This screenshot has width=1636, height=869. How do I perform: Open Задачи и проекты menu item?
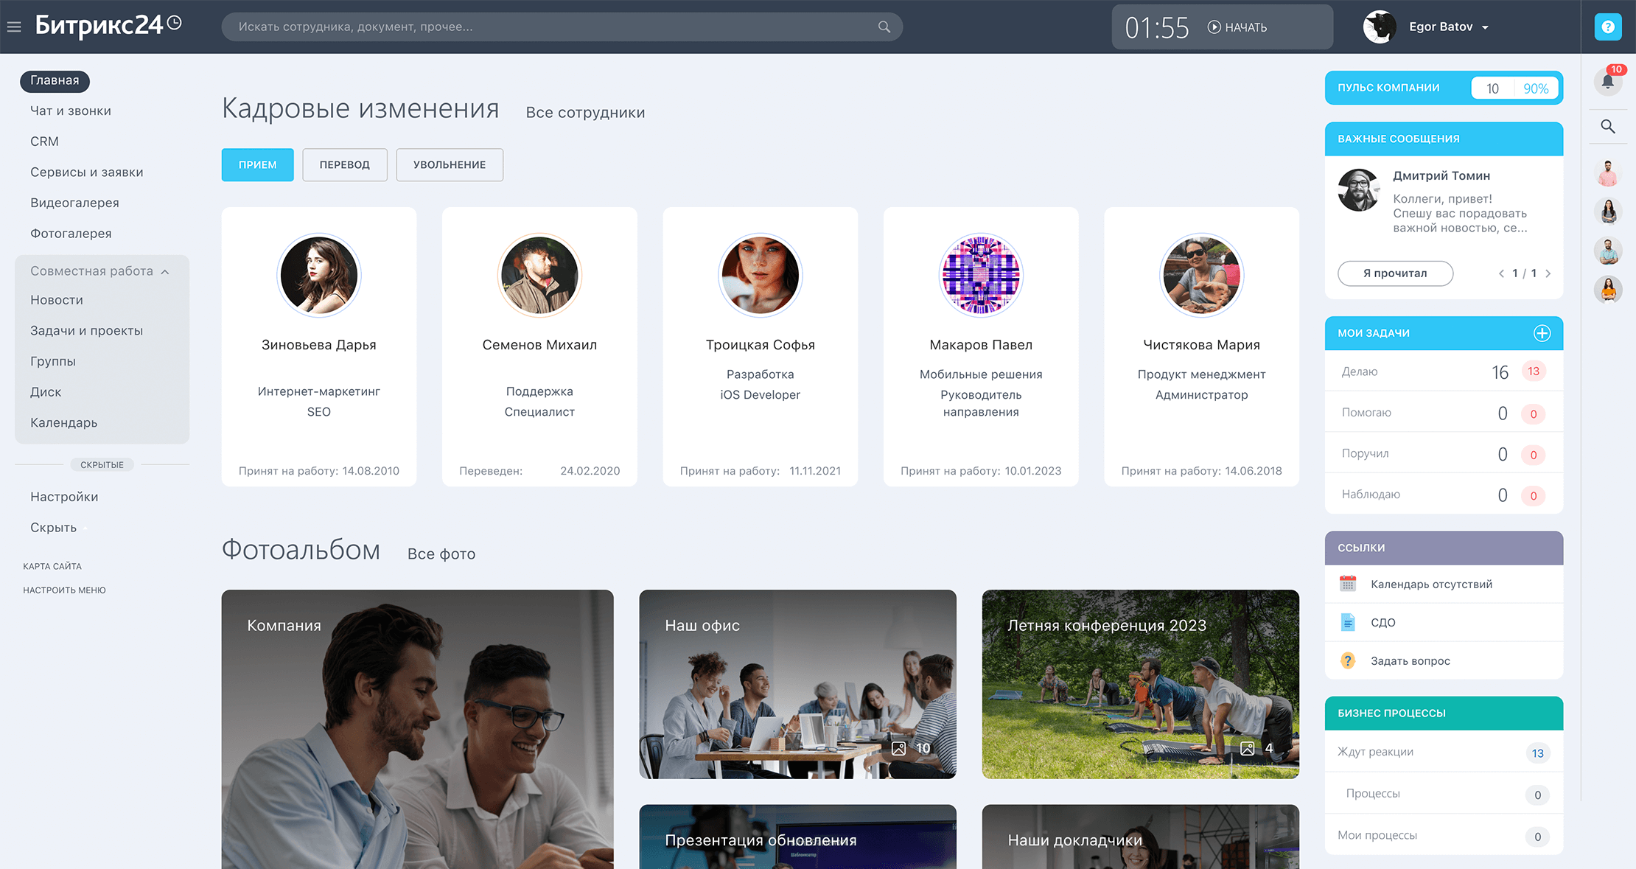click(x=86, y=331)
